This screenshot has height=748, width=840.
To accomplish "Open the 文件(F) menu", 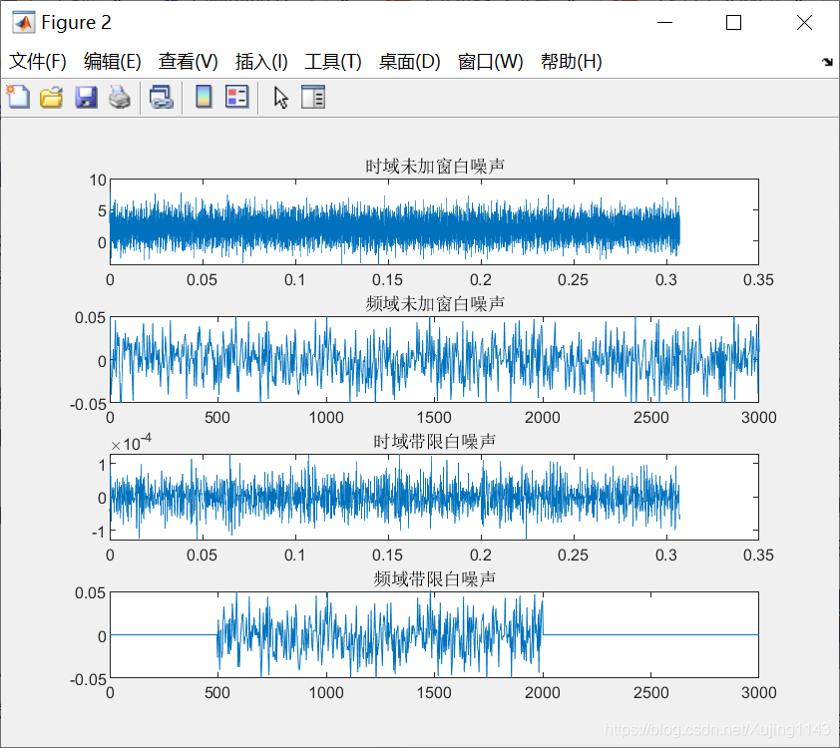I will 38,62.
